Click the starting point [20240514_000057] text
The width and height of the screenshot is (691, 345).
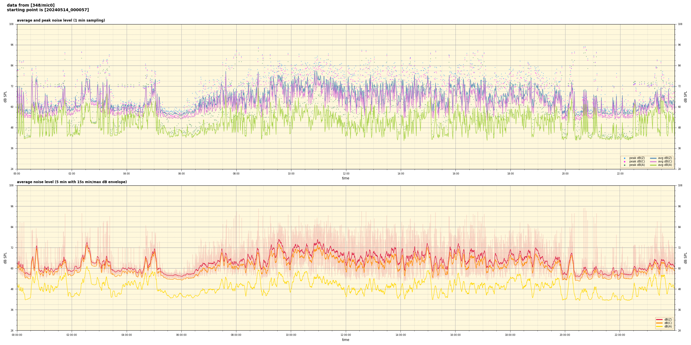pos(48,10)
